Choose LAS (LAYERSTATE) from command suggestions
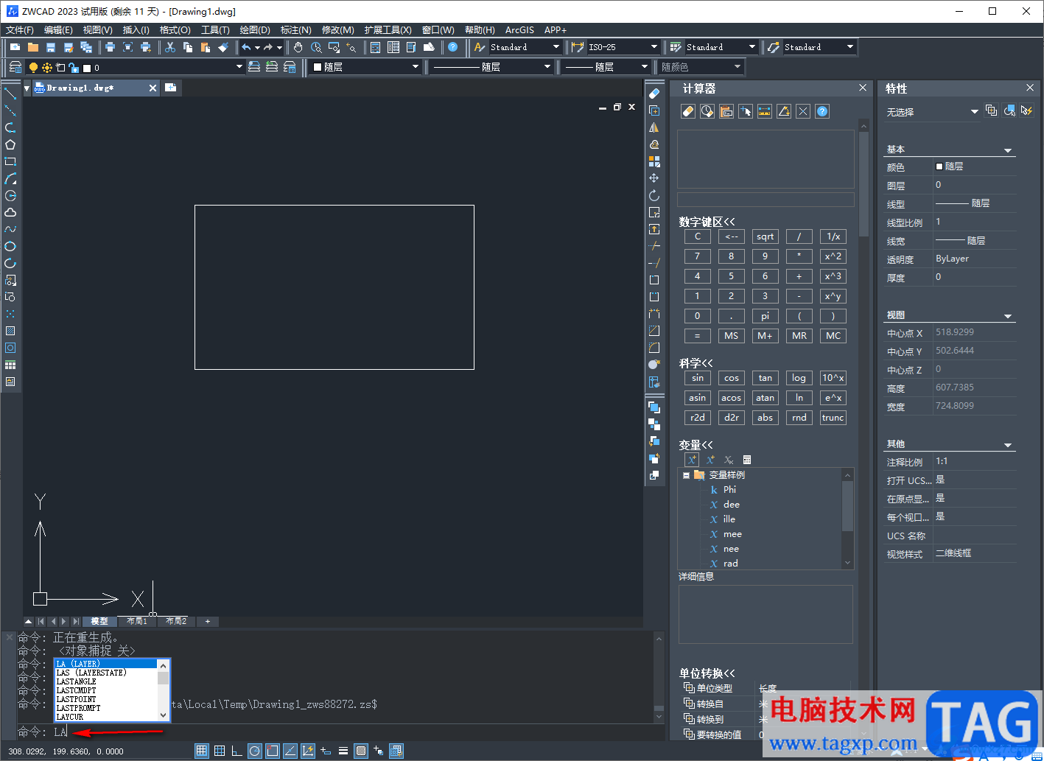 [107, 673]
